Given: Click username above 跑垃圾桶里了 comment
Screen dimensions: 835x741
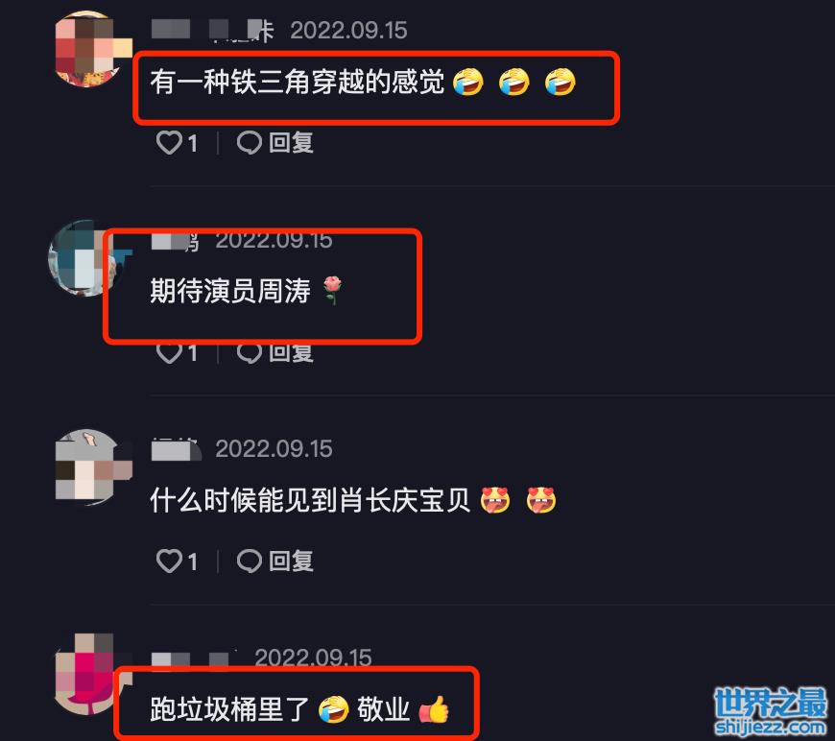Looking at the screenshot, I should point(194,658).
